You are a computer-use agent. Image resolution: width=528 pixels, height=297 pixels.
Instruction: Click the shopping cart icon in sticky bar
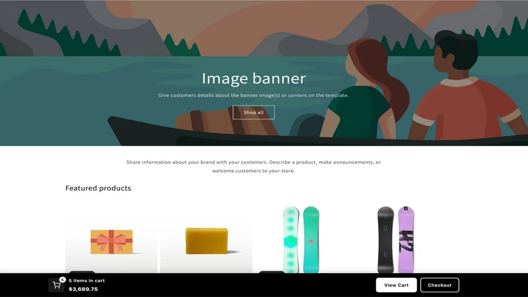(57, 285)
